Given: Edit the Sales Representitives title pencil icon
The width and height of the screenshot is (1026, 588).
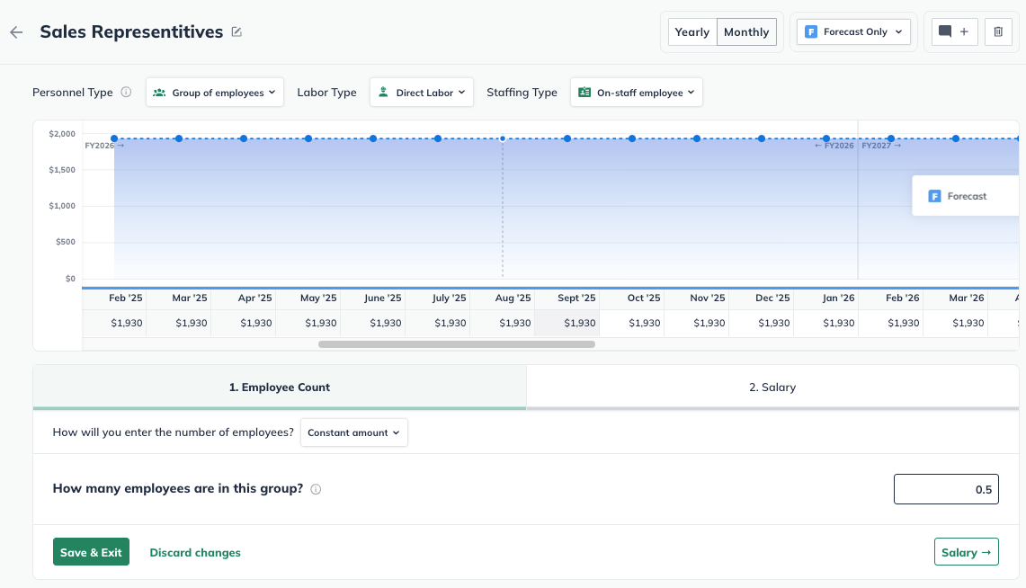Looking at the screenshot, I should pyautogui.click(x=236, y=32).
